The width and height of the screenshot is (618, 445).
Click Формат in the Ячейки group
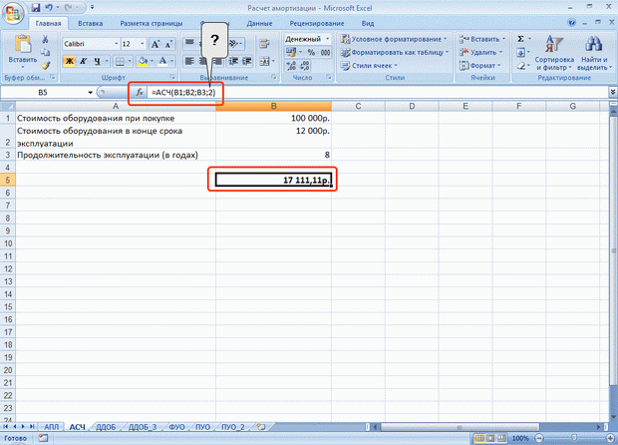pos(480,66)
